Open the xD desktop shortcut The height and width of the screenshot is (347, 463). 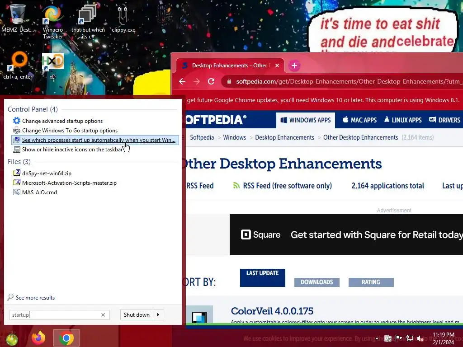click(x=52, y=66)
